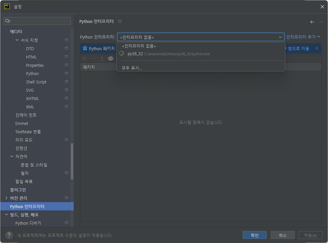Click the project icon beside DTD
Image resolution: width=328 pixels, height=243 pixels.
tap(67, 48)
